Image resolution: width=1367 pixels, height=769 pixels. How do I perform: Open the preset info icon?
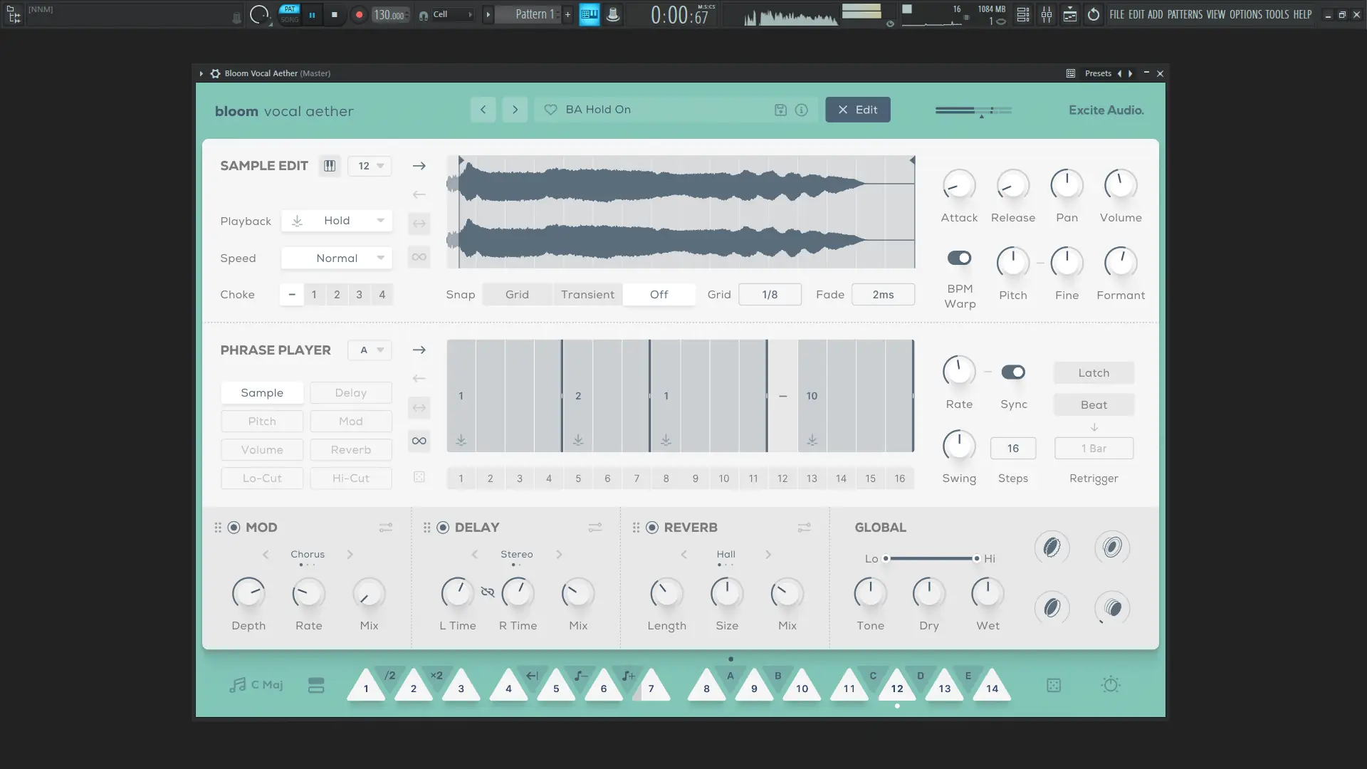coord(802,110)
